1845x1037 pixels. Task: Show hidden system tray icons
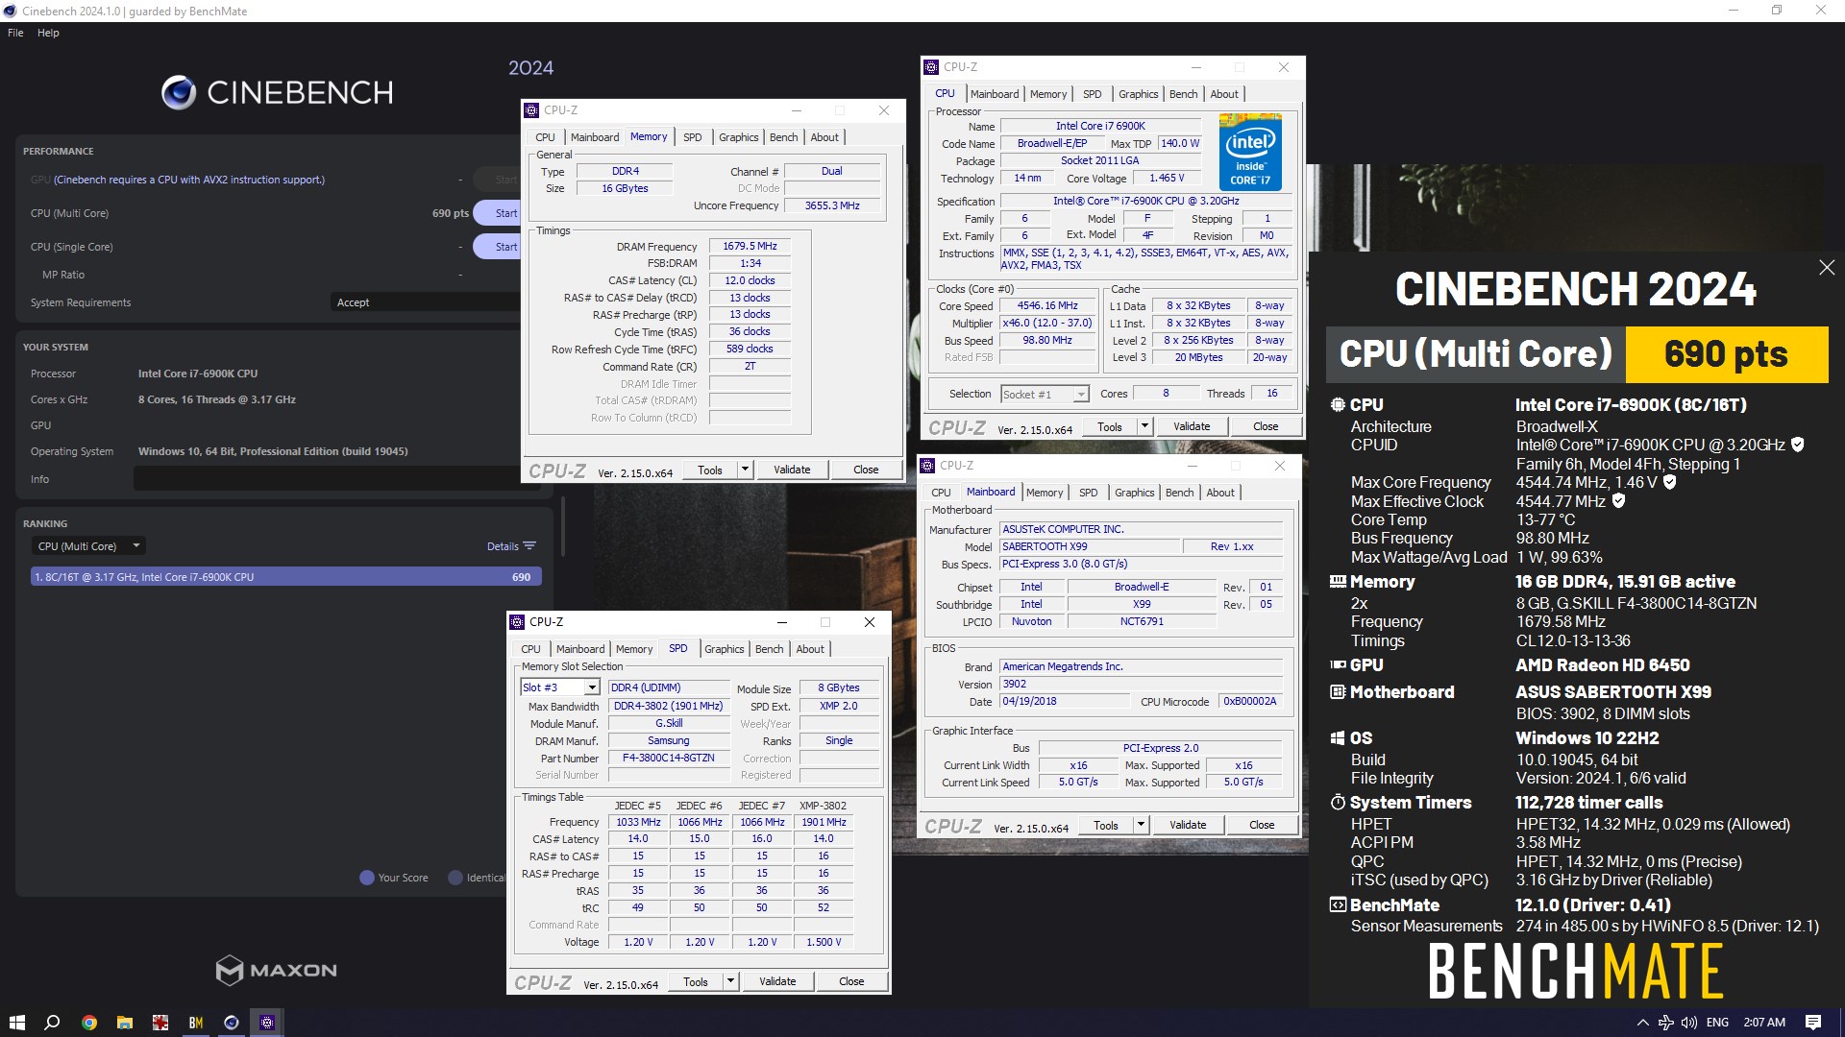(x=1642, y=1023)
